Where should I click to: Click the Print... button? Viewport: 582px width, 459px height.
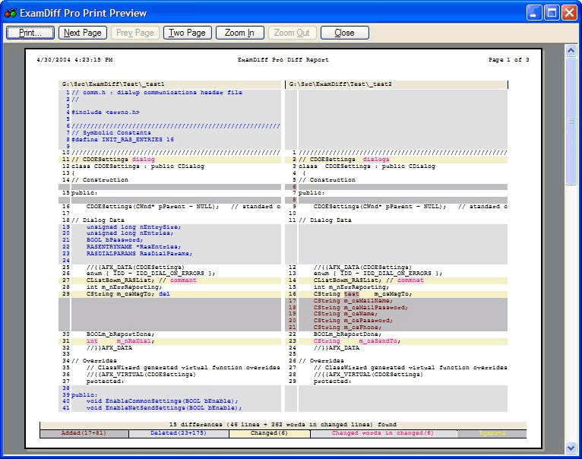pyautogui.click(x=30, y=33)
